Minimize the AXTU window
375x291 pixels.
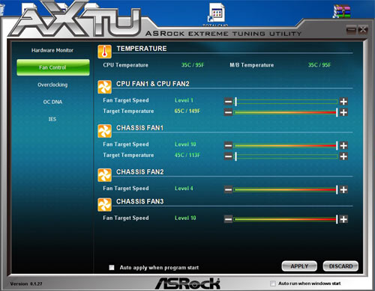[x=351, y=30]
